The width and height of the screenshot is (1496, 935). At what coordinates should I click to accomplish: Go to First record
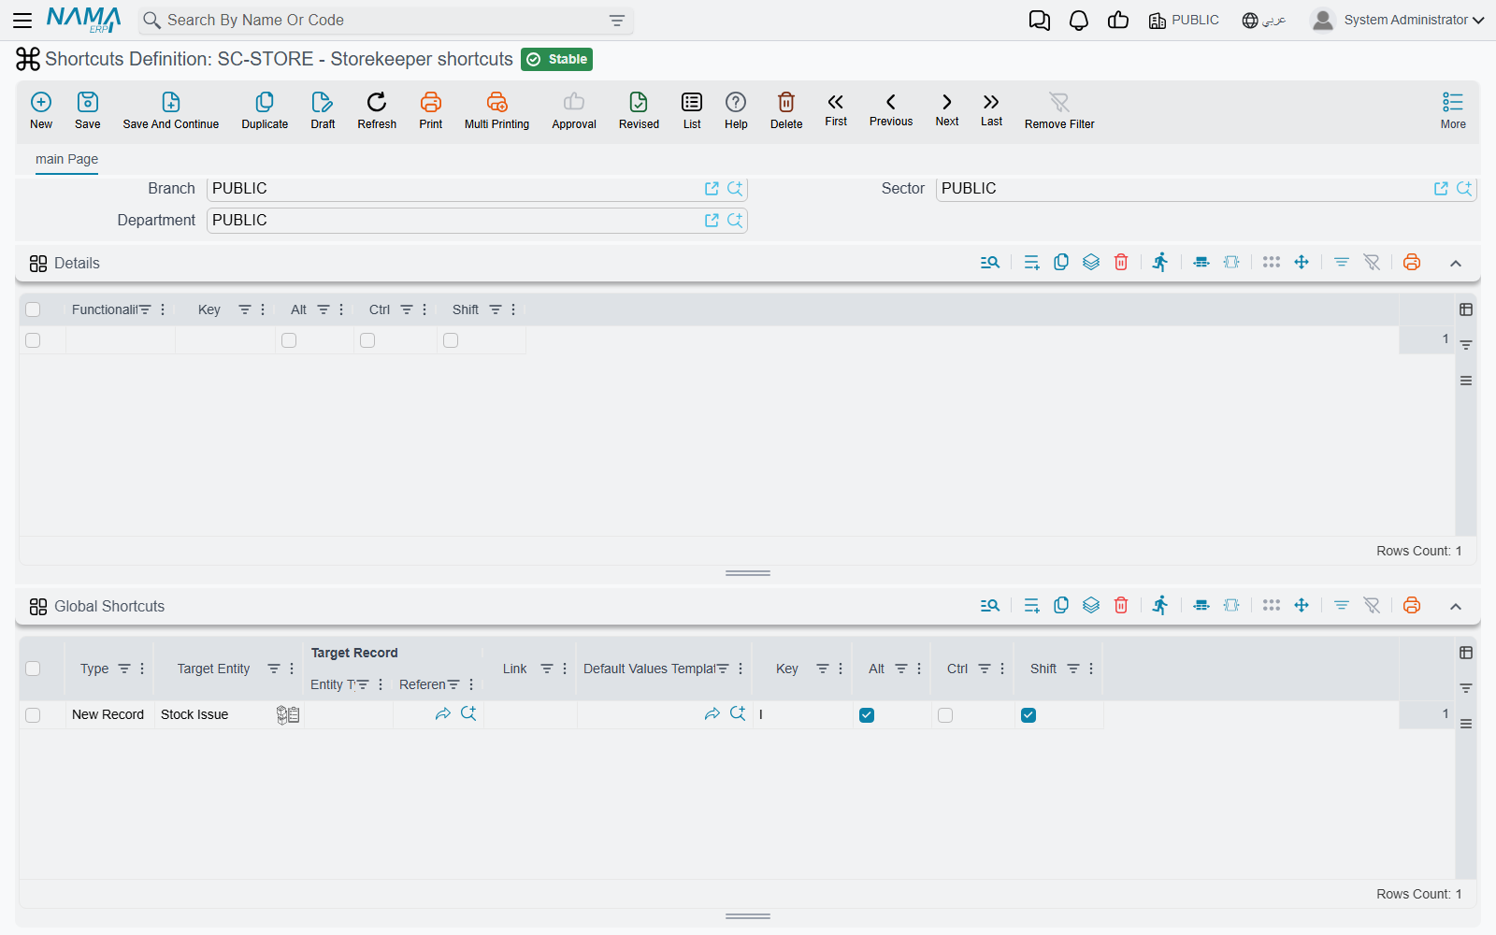click(836, 109)
